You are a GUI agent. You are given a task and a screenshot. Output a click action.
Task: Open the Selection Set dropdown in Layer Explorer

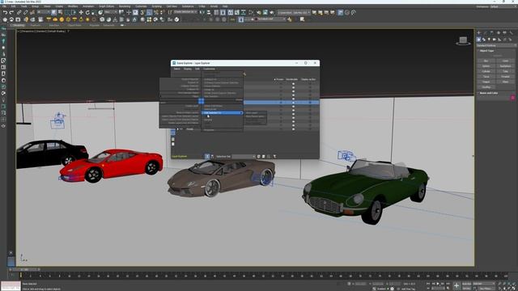[244, 156]
